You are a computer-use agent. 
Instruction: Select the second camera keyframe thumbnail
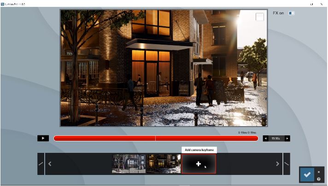163,164
